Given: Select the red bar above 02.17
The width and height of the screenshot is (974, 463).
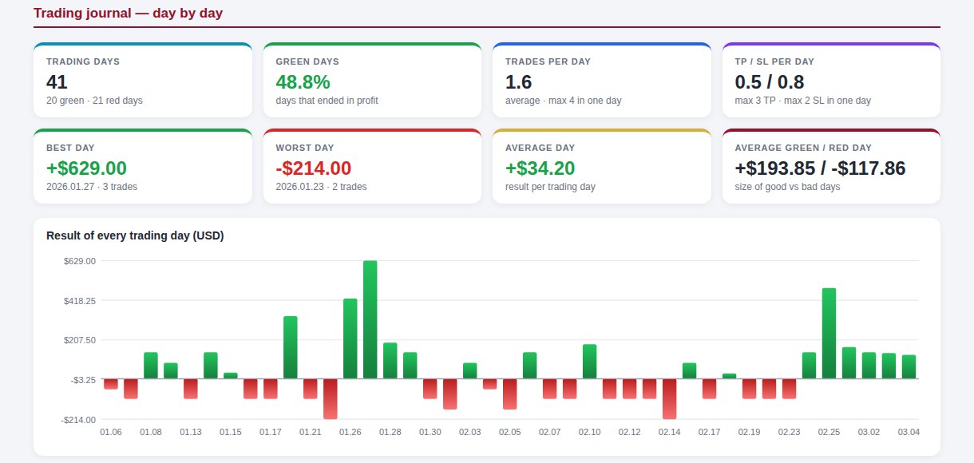Looking at the screenshot, I should (710, 389).
